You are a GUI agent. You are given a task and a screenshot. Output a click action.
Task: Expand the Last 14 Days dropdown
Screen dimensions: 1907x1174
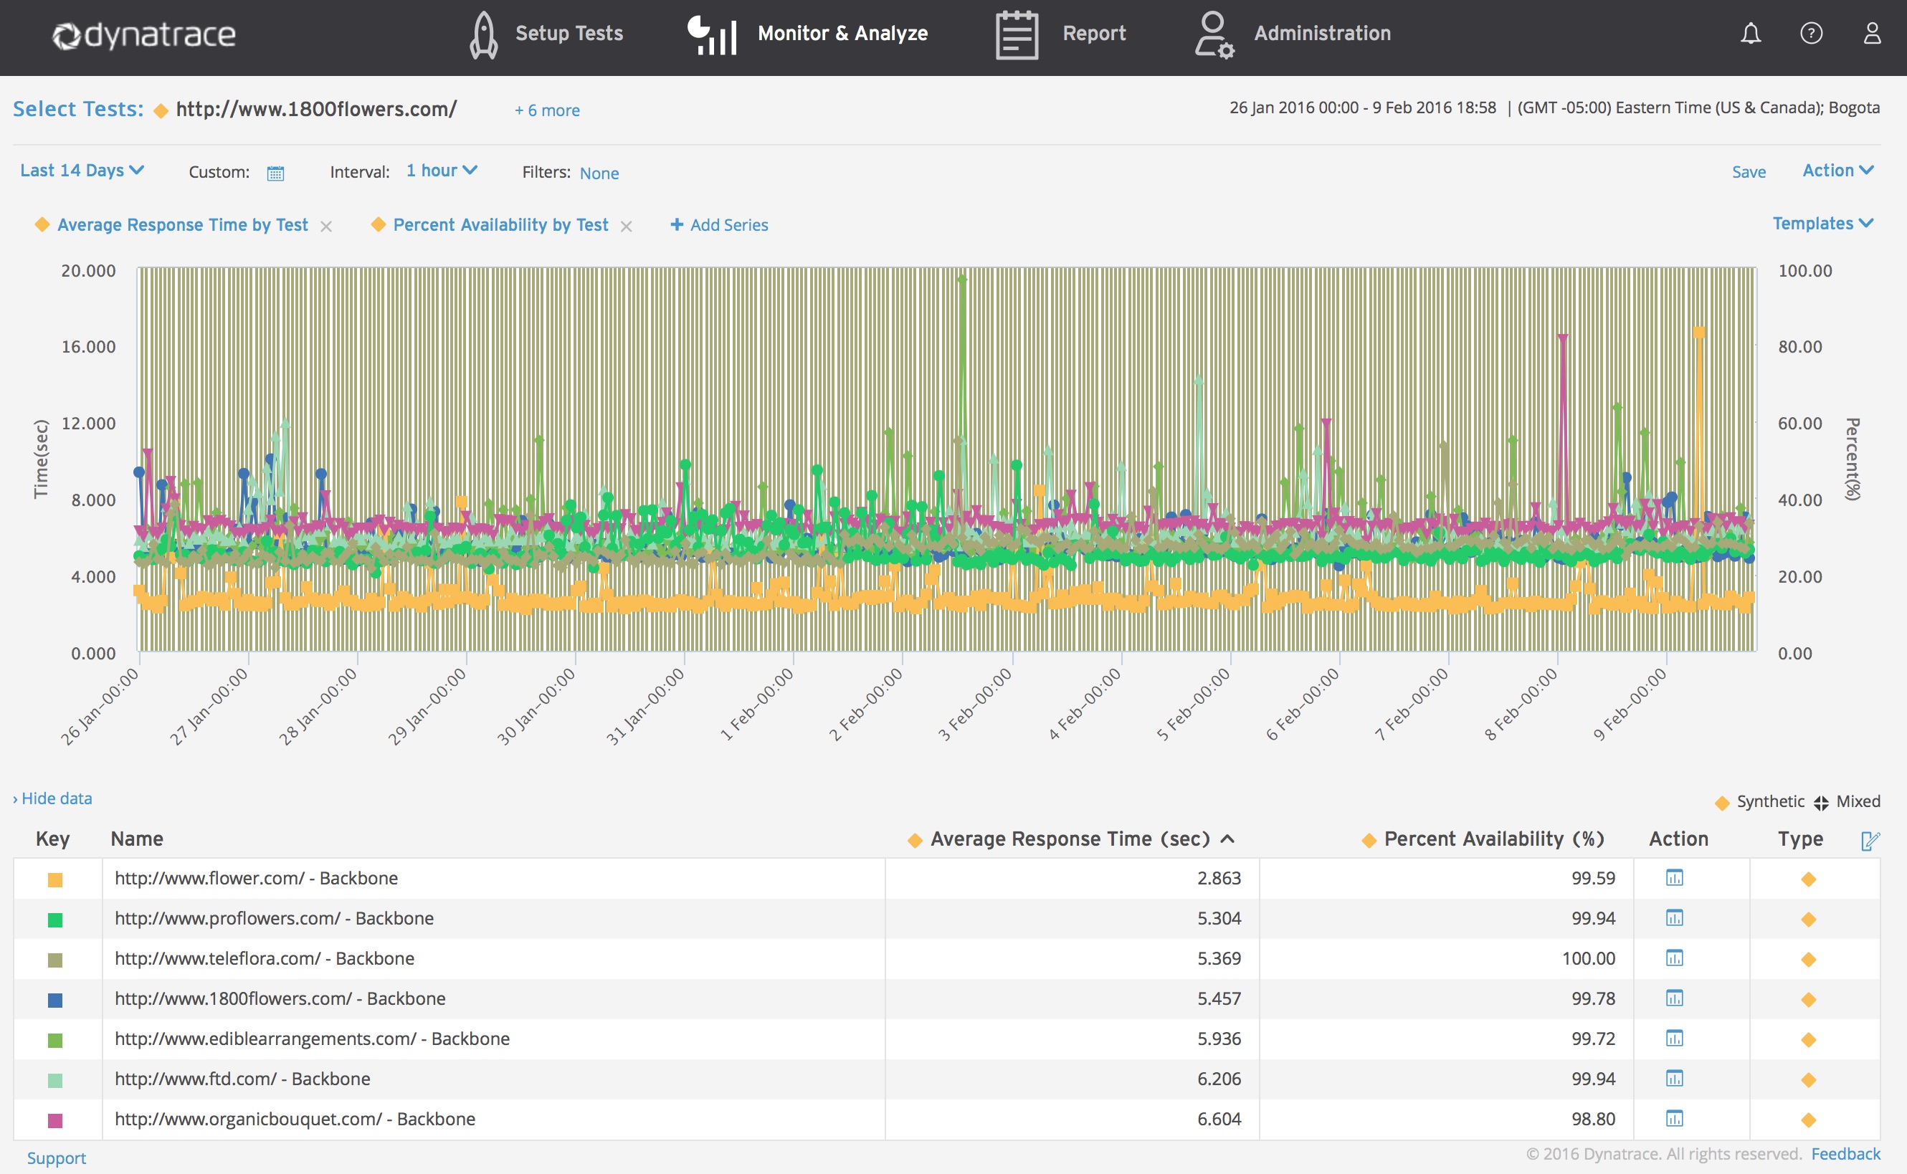tap(82, 171)
